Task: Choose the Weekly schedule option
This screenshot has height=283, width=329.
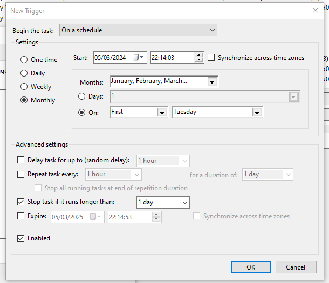Action: pos(24,87)
